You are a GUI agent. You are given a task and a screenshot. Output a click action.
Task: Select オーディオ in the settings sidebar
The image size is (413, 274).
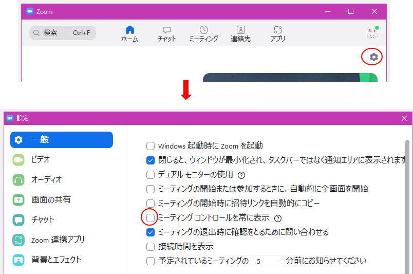62,179
